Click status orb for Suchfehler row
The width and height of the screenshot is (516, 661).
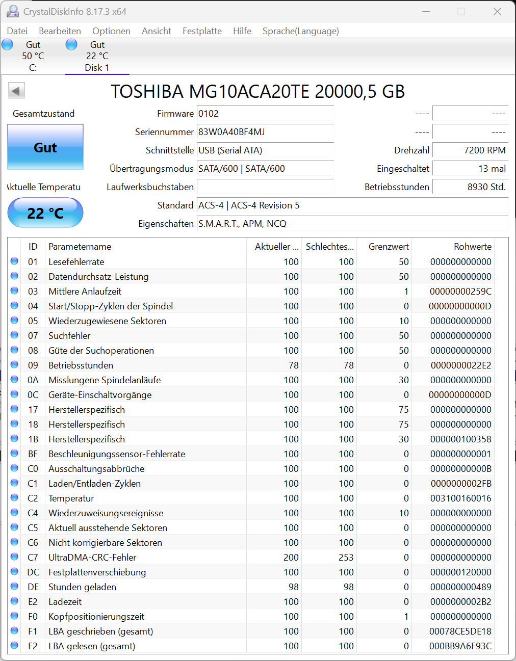click(14, 335)
